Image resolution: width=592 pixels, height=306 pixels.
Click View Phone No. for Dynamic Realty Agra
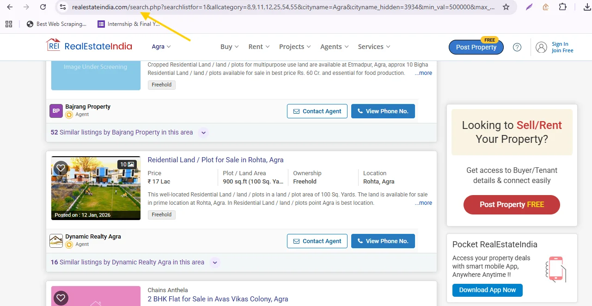coord(383,241)
